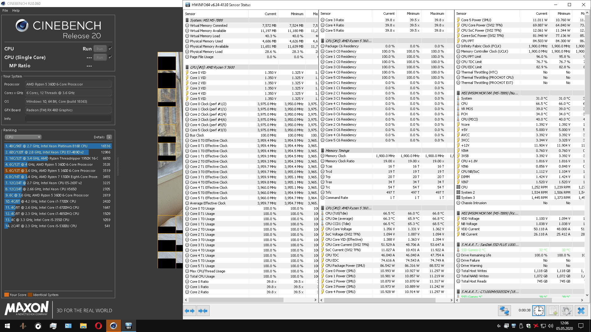This screenshot has width=591, height=332.
Task: Select ranking row Intel Core i7-7700K
Action: pos(58,201)
